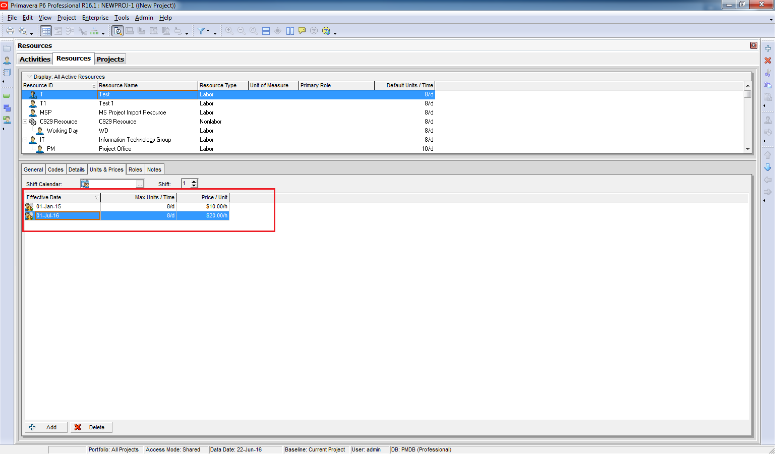This screenshot has width=775, height=454.
Task: Open the Filter funnel tool
Action: click(x=202, y=31)
